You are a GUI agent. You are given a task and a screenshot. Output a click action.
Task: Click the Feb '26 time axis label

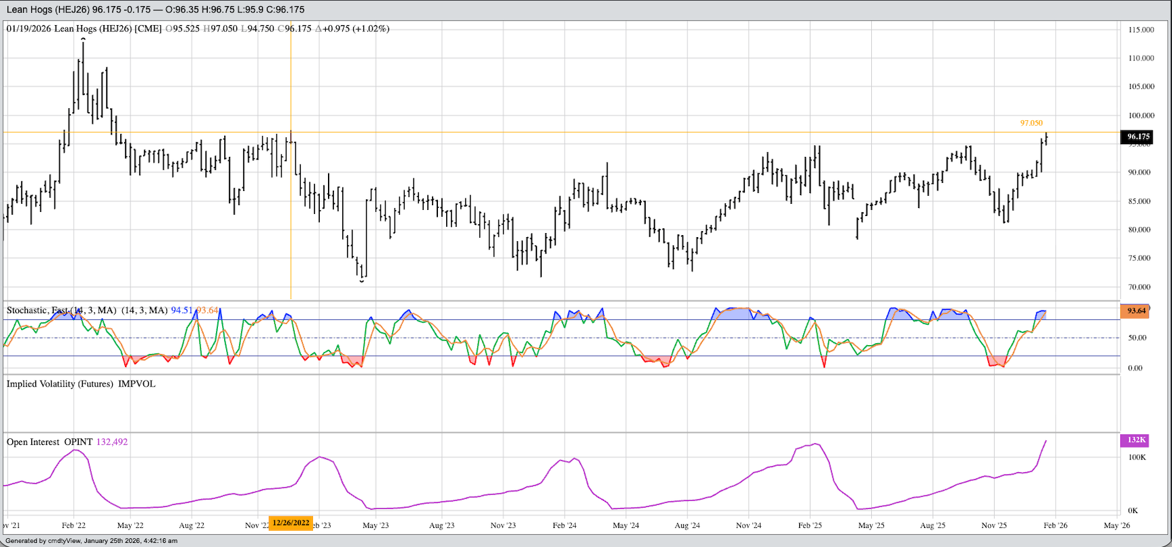pyautogui.click(x=1055, y=525)
